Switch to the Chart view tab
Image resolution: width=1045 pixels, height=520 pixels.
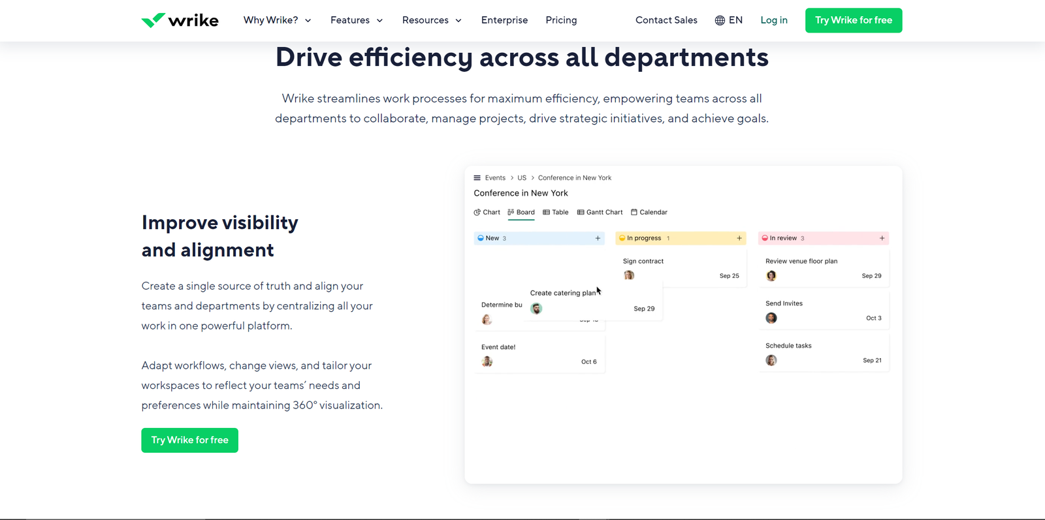(x=487, y=212)
